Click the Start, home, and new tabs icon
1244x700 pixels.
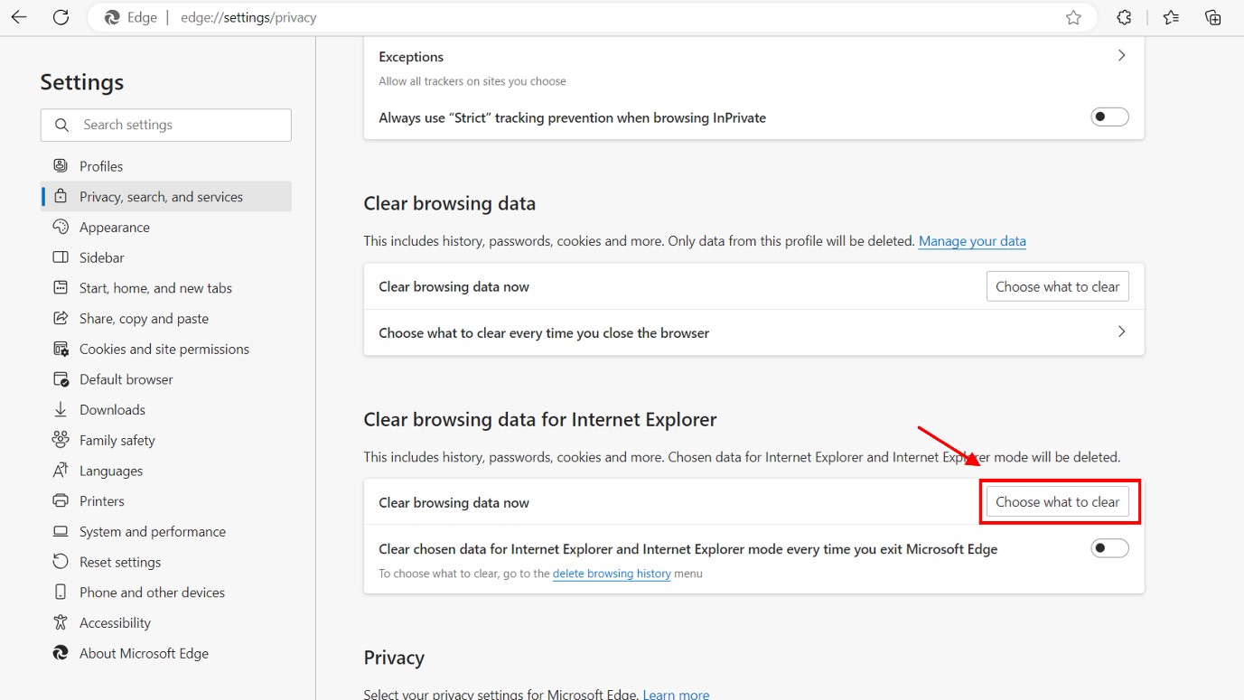coord(61,288)
